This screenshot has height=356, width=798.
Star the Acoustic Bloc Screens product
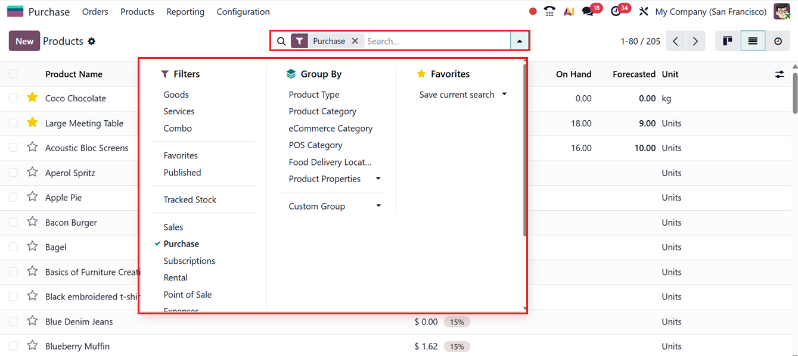tap(32, 148)
